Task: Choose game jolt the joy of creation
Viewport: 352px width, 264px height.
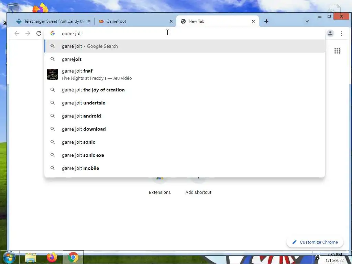Action: [185, 90]
